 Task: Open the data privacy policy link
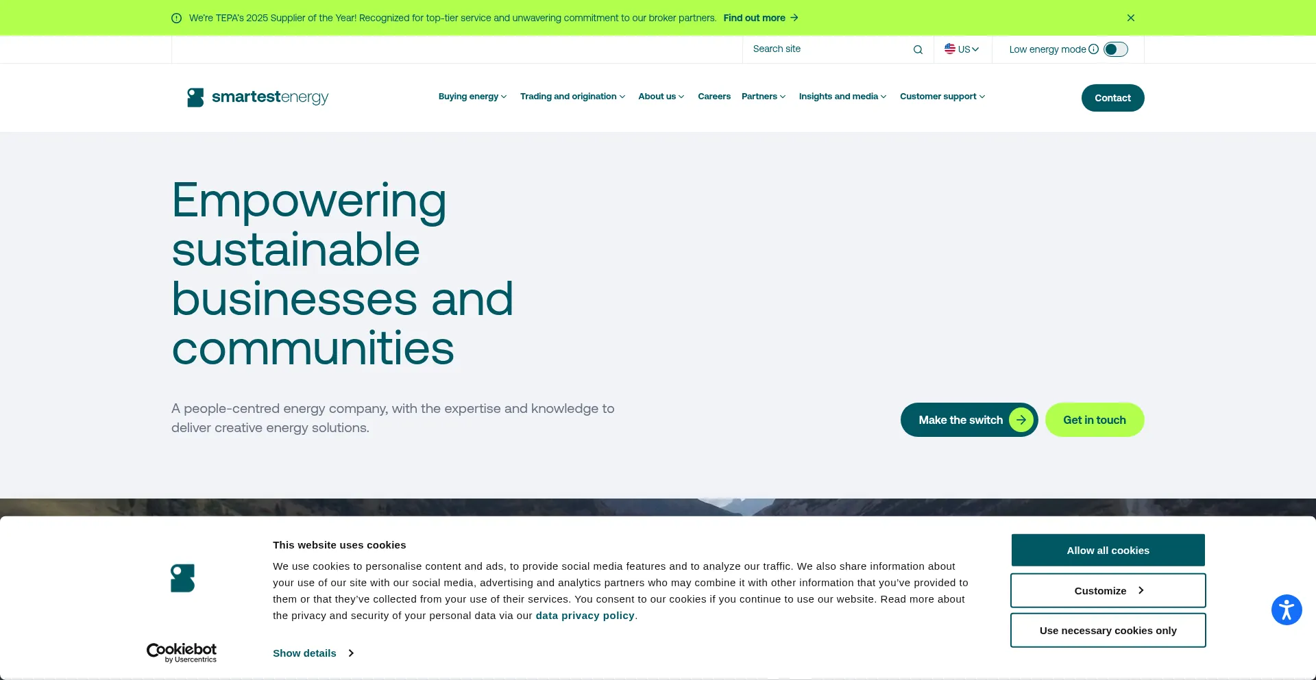pos(585,616)
